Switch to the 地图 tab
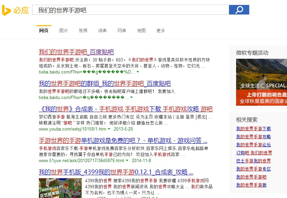Screen dimensions: 287x198 [141, 31]
